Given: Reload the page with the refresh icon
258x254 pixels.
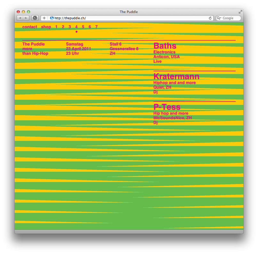Looking at the screenshot, I should point(210,18).
